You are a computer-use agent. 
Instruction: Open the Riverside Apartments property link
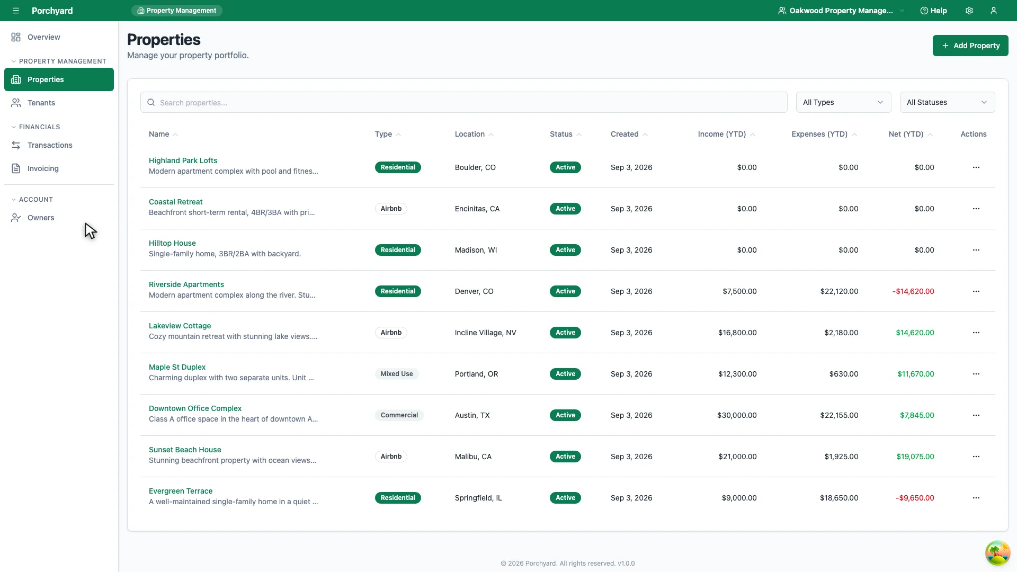(186, 284)
